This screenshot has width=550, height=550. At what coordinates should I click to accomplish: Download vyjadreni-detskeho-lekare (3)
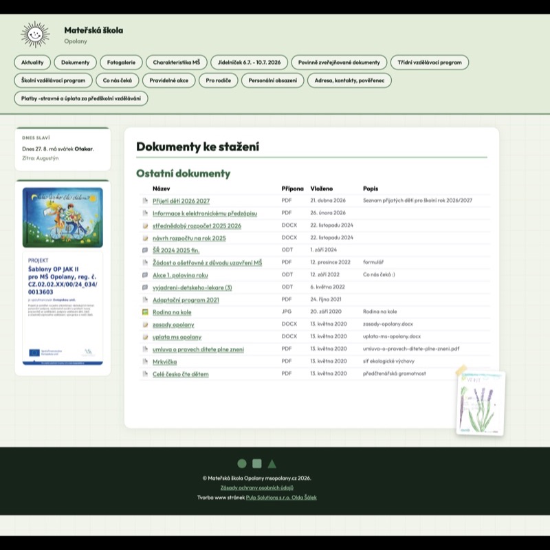192,287
